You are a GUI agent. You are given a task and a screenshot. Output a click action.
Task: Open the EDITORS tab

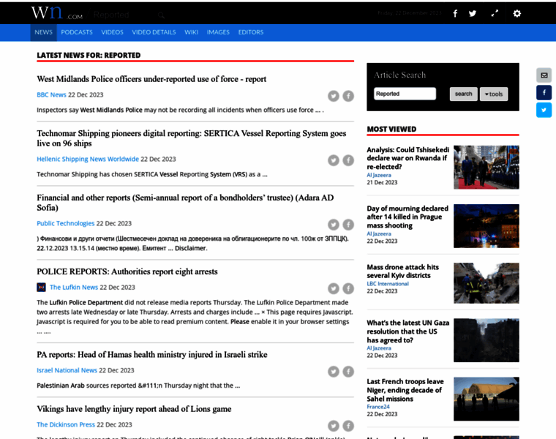[x=251, y=32]
